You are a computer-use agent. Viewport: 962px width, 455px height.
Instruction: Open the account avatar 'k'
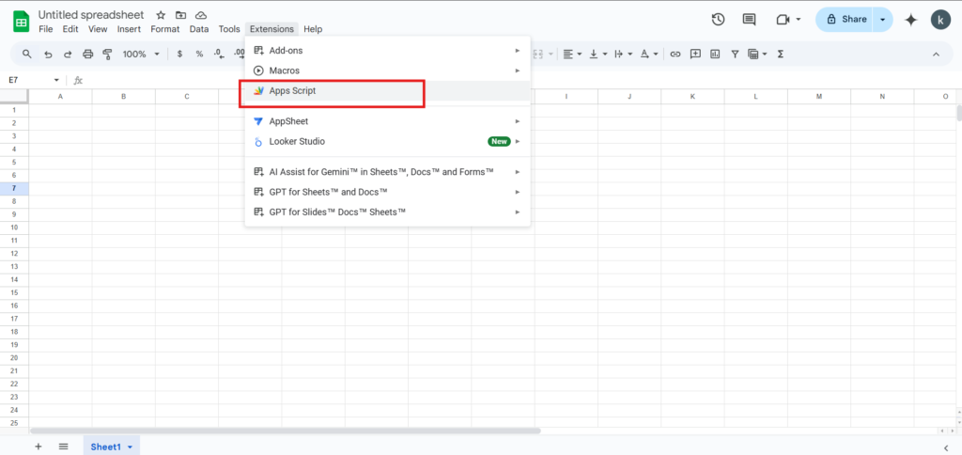pos(940,20)
